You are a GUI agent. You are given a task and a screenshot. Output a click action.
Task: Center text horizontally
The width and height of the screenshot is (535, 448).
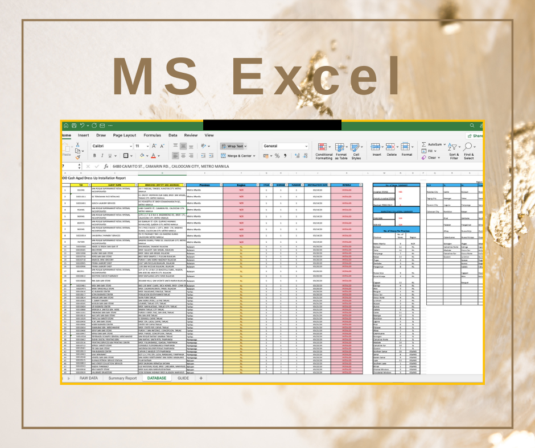(x=183, y=155)
